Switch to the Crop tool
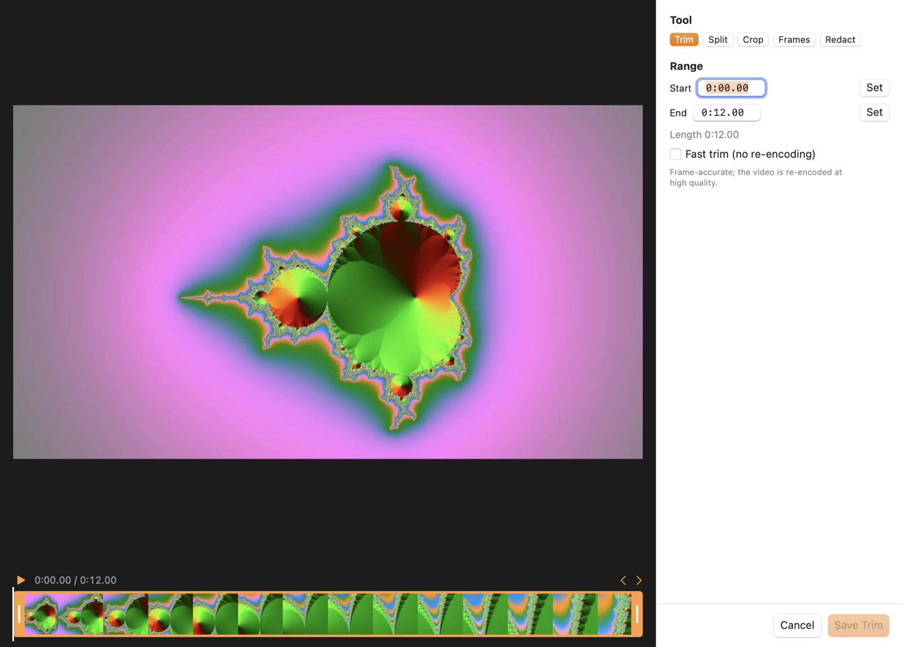The width and height of the screenshot is (903, 647). 753,40
